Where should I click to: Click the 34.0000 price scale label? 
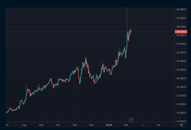coord(181,44)
